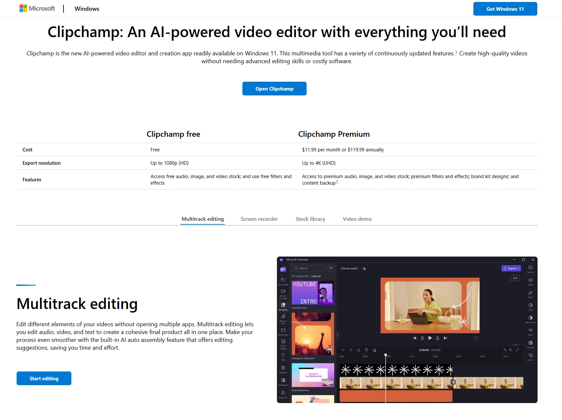
Task: Click the Windows link in header
Action: pos(87,9)
